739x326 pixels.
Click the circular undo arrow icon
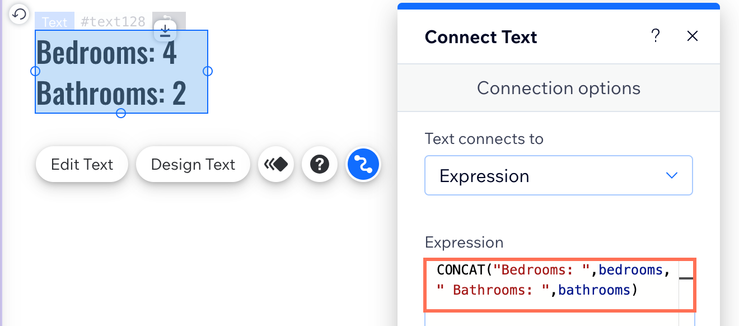[x=19, y=14]
